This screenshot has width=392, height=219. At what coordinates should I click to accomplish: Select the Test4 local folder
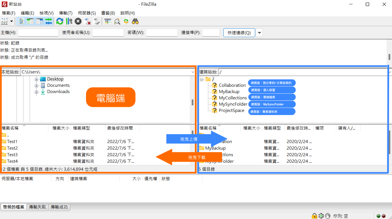pos(12,161)
